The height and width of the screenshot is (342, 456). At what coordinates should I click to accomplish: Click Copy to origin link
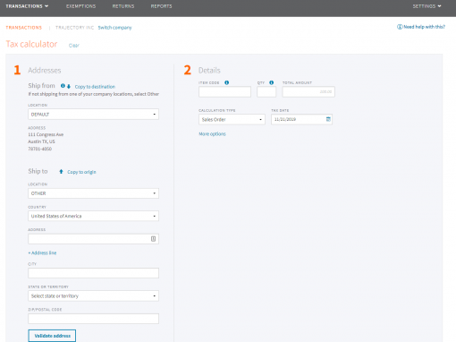pyautogui.click(x=81, y=172)
